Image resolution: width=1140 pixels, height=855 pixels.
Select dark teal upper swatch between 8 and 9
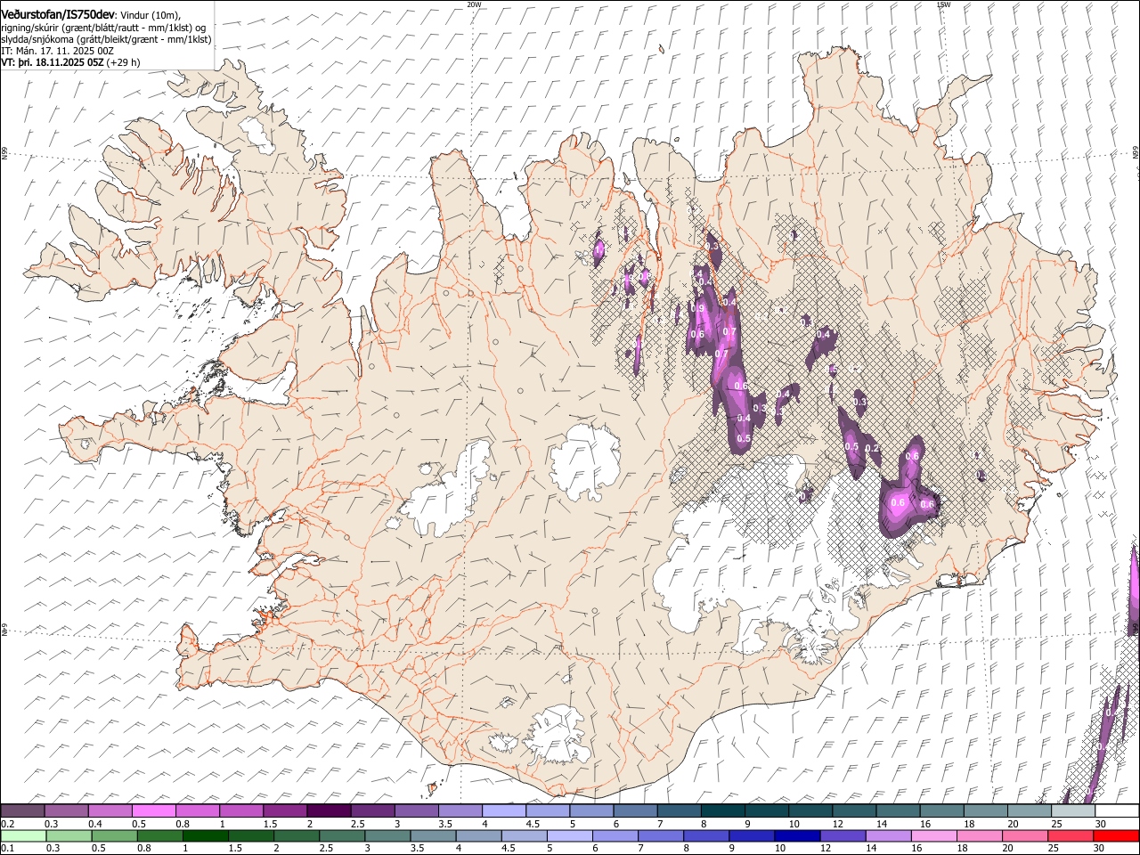[x=722, y=811]
